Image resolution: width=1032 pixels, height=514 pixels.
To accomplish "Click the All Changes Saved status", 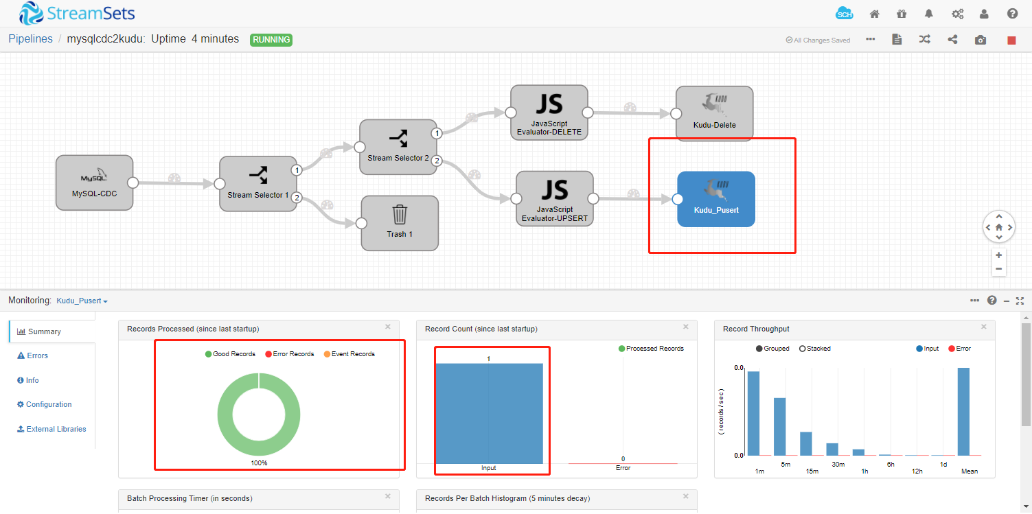I will (x=818, y=40).
